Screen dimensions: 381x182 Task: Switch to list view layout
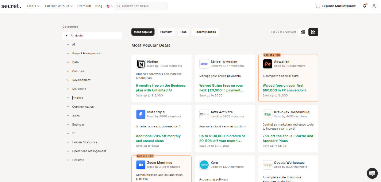[303, 32]
